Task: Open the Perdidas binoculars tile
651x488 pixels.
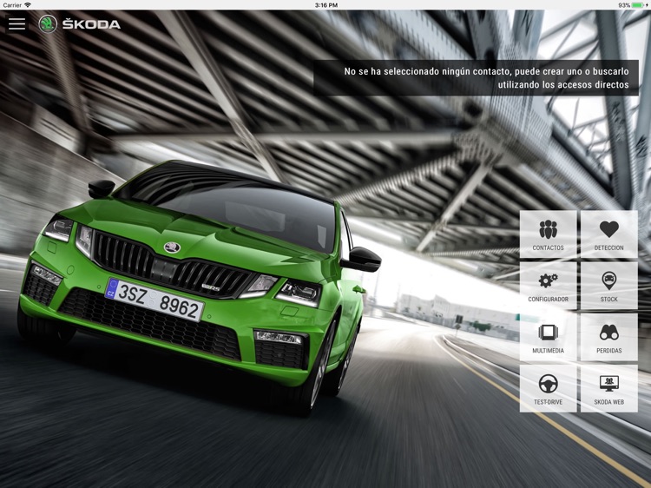Action: click(608, 337)
